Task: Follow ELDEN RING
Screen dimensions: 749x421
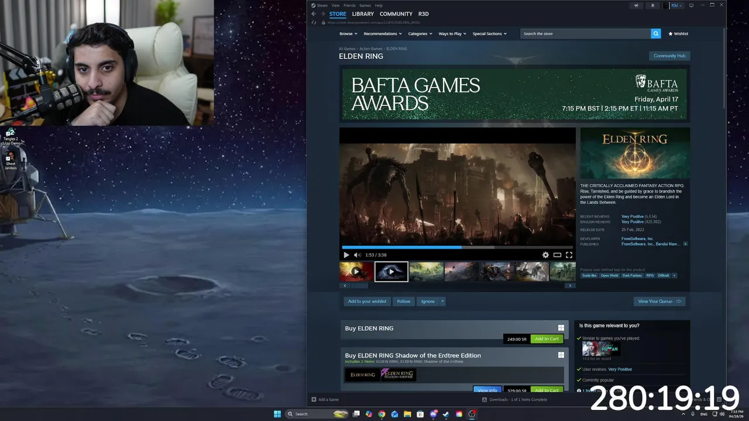Action: [404, 301]
